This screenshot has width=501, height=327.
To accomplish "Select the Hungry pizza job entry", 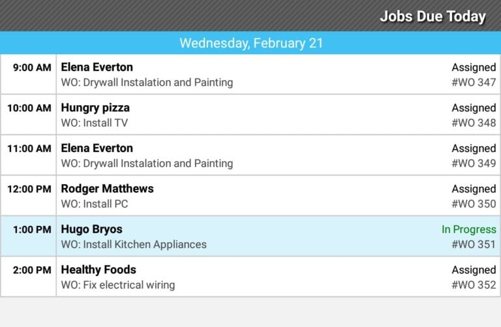I will [95, 108].
